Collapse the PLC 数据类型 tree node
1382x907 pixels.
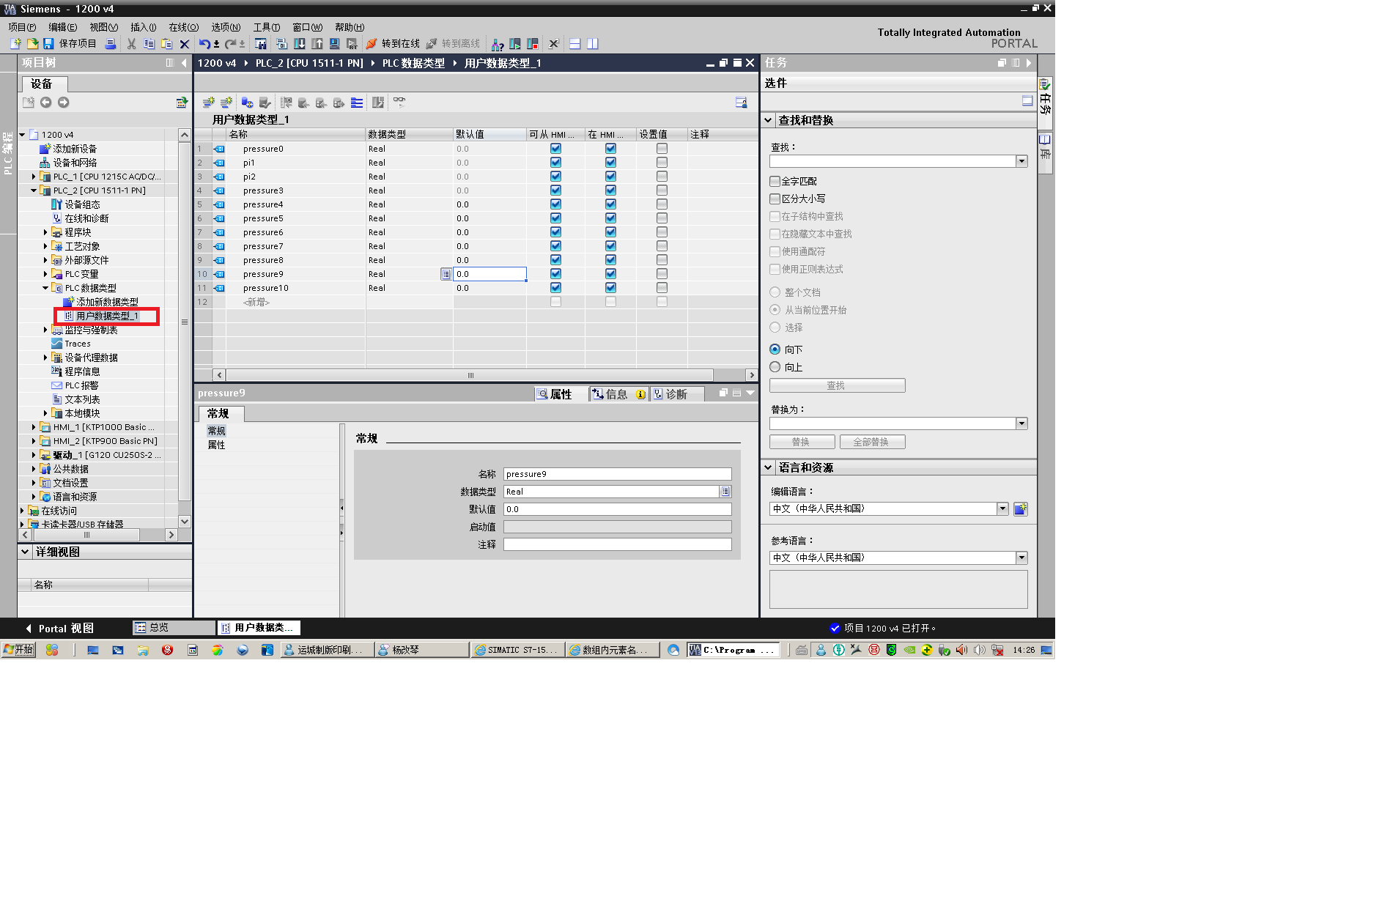(45, 288)
